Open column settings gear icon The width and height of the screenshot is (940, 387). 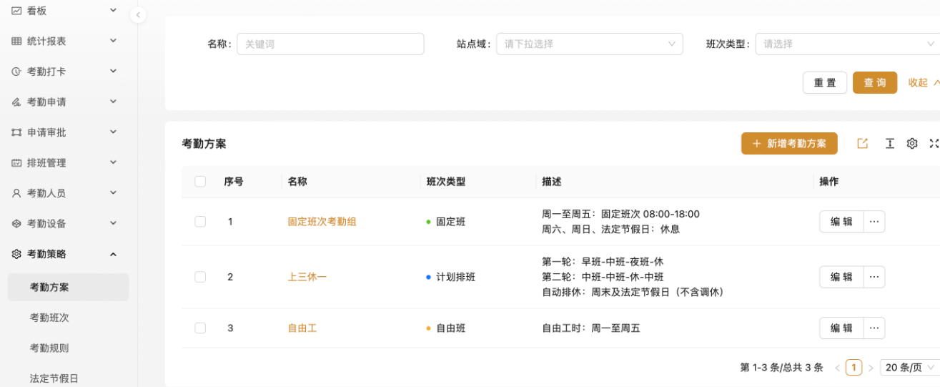(x=912, y=144)
